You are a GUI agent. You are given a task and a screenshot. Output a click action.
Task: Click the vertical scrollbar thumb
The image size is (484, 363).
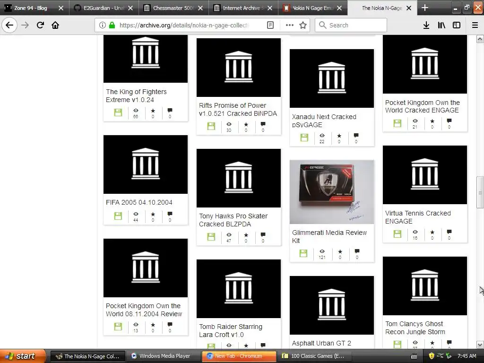pos(480,192)
